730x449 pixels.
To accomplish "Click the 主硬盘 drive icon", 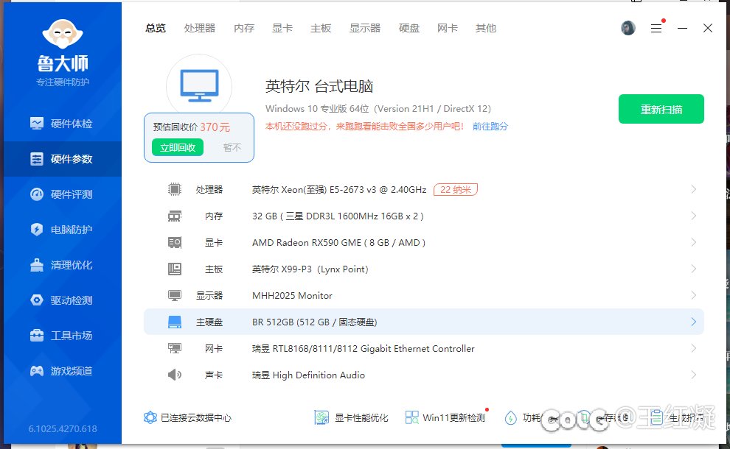I will coord(175,322).
